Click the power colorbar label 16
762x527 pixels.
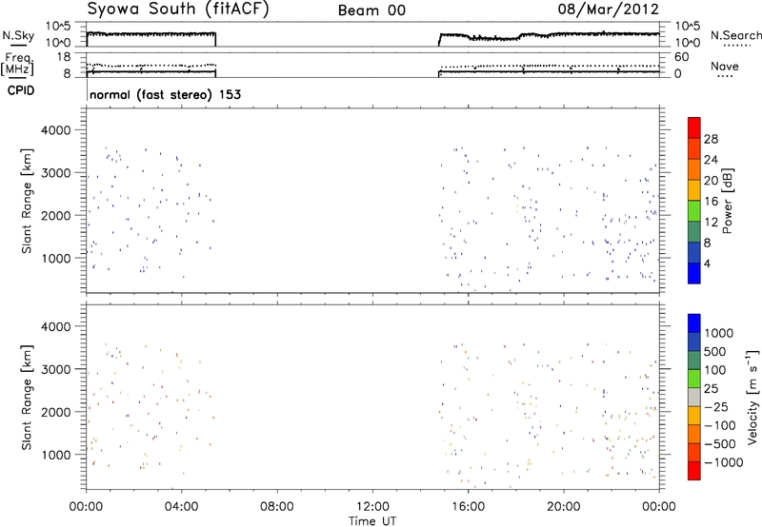[711, 202]
